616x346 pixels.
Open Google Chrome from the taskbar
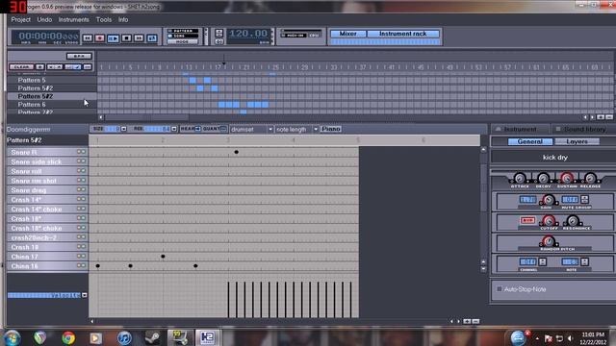[x=68, y=337]
